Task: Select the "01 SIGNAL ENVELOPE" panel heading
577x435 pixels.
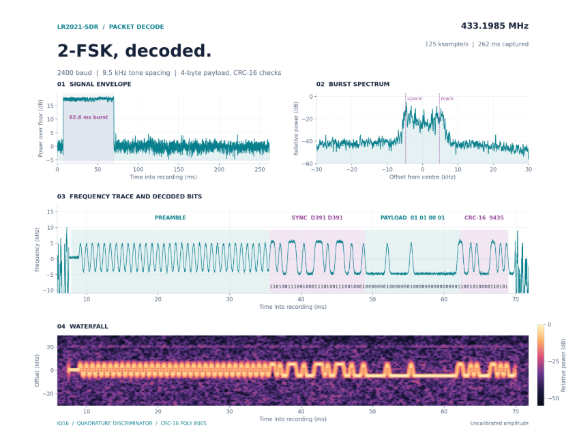Action: (x=94, y=84)
